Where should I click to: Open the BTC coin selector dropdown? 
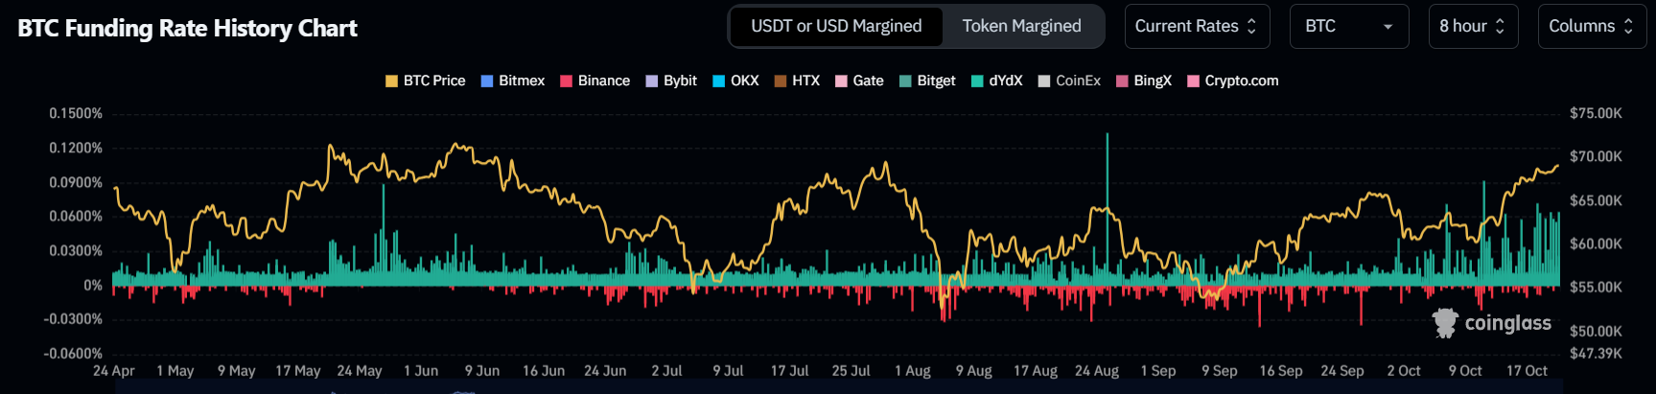tap(1349, 26)
